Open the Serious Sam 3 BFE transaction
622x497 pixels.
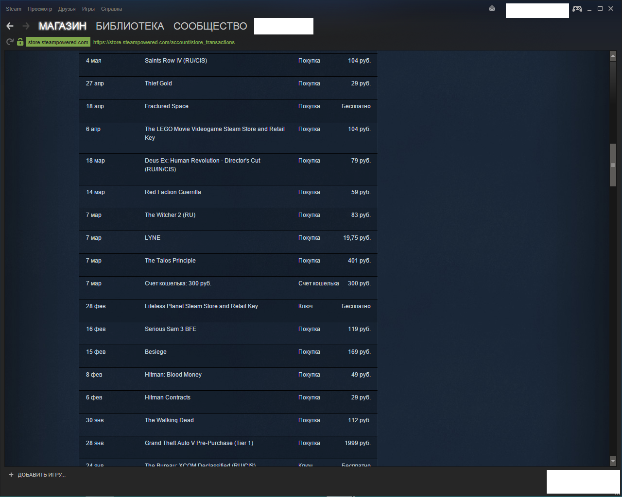tap(228, 333)
